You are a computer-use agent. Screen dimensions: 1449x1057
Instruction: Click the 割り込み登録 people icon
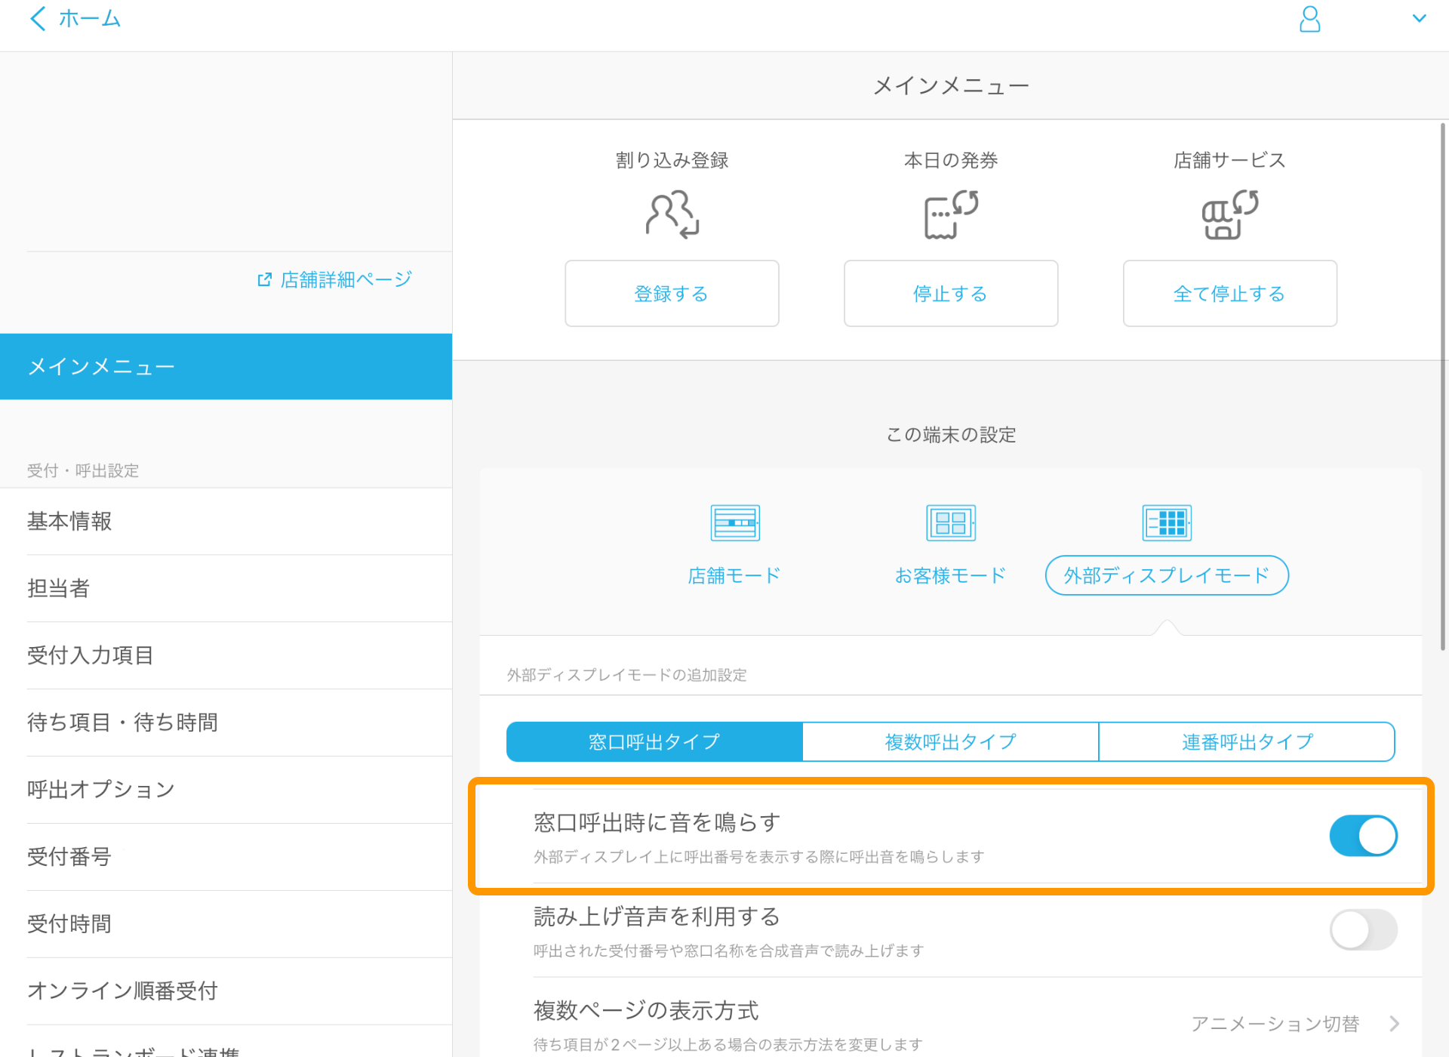pyautogui.click(x=672, y=214)
